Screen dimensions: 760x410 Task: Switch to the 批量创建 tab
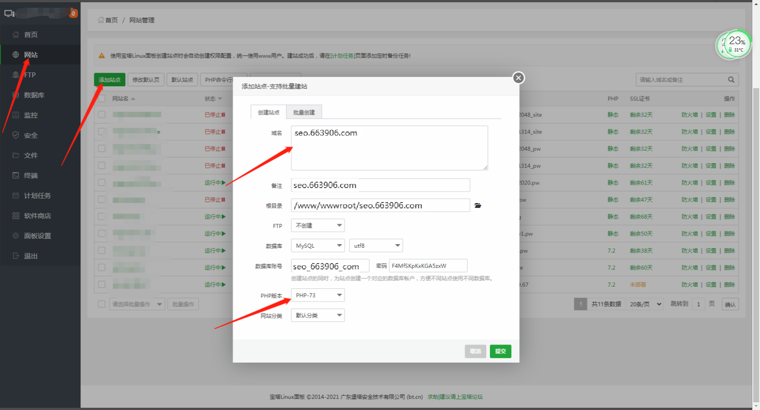click(x=304, y=112)
